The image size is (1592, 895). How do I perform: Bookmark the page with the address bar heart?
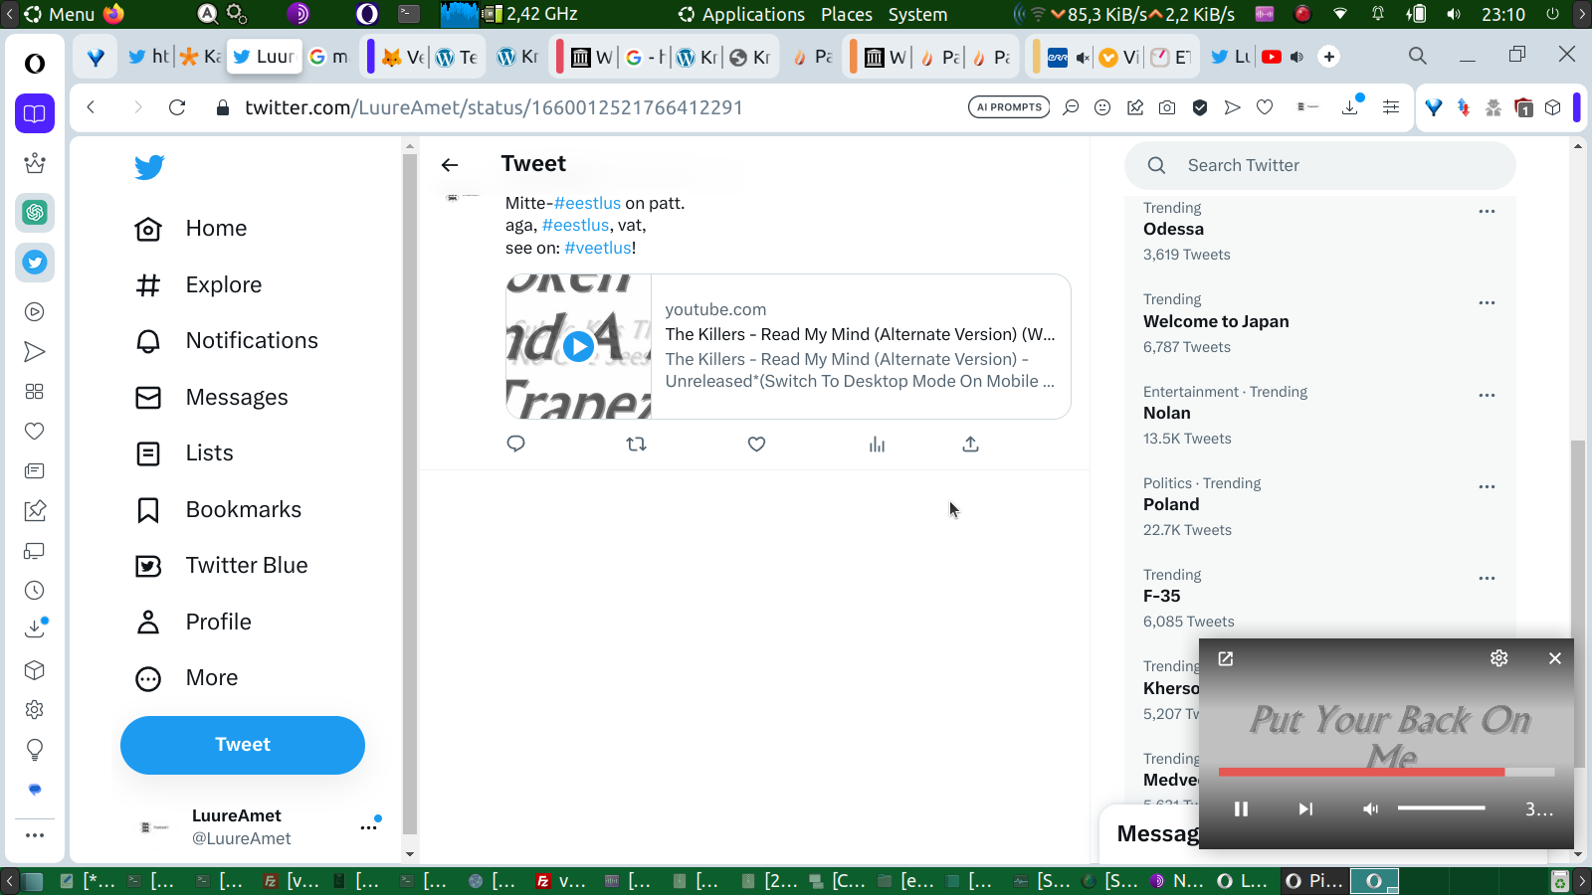click(1265, 107)
